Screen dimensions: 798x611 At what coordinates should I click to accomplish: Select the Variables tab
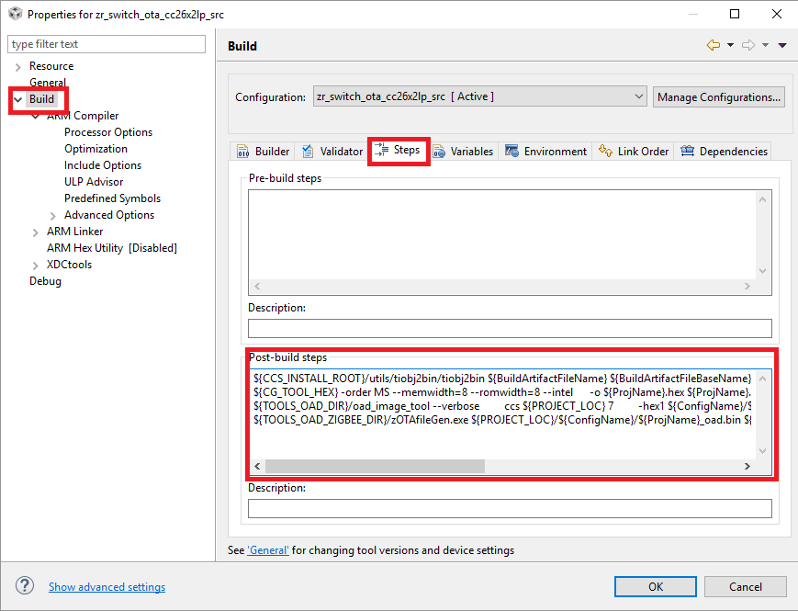coord(464,152)
